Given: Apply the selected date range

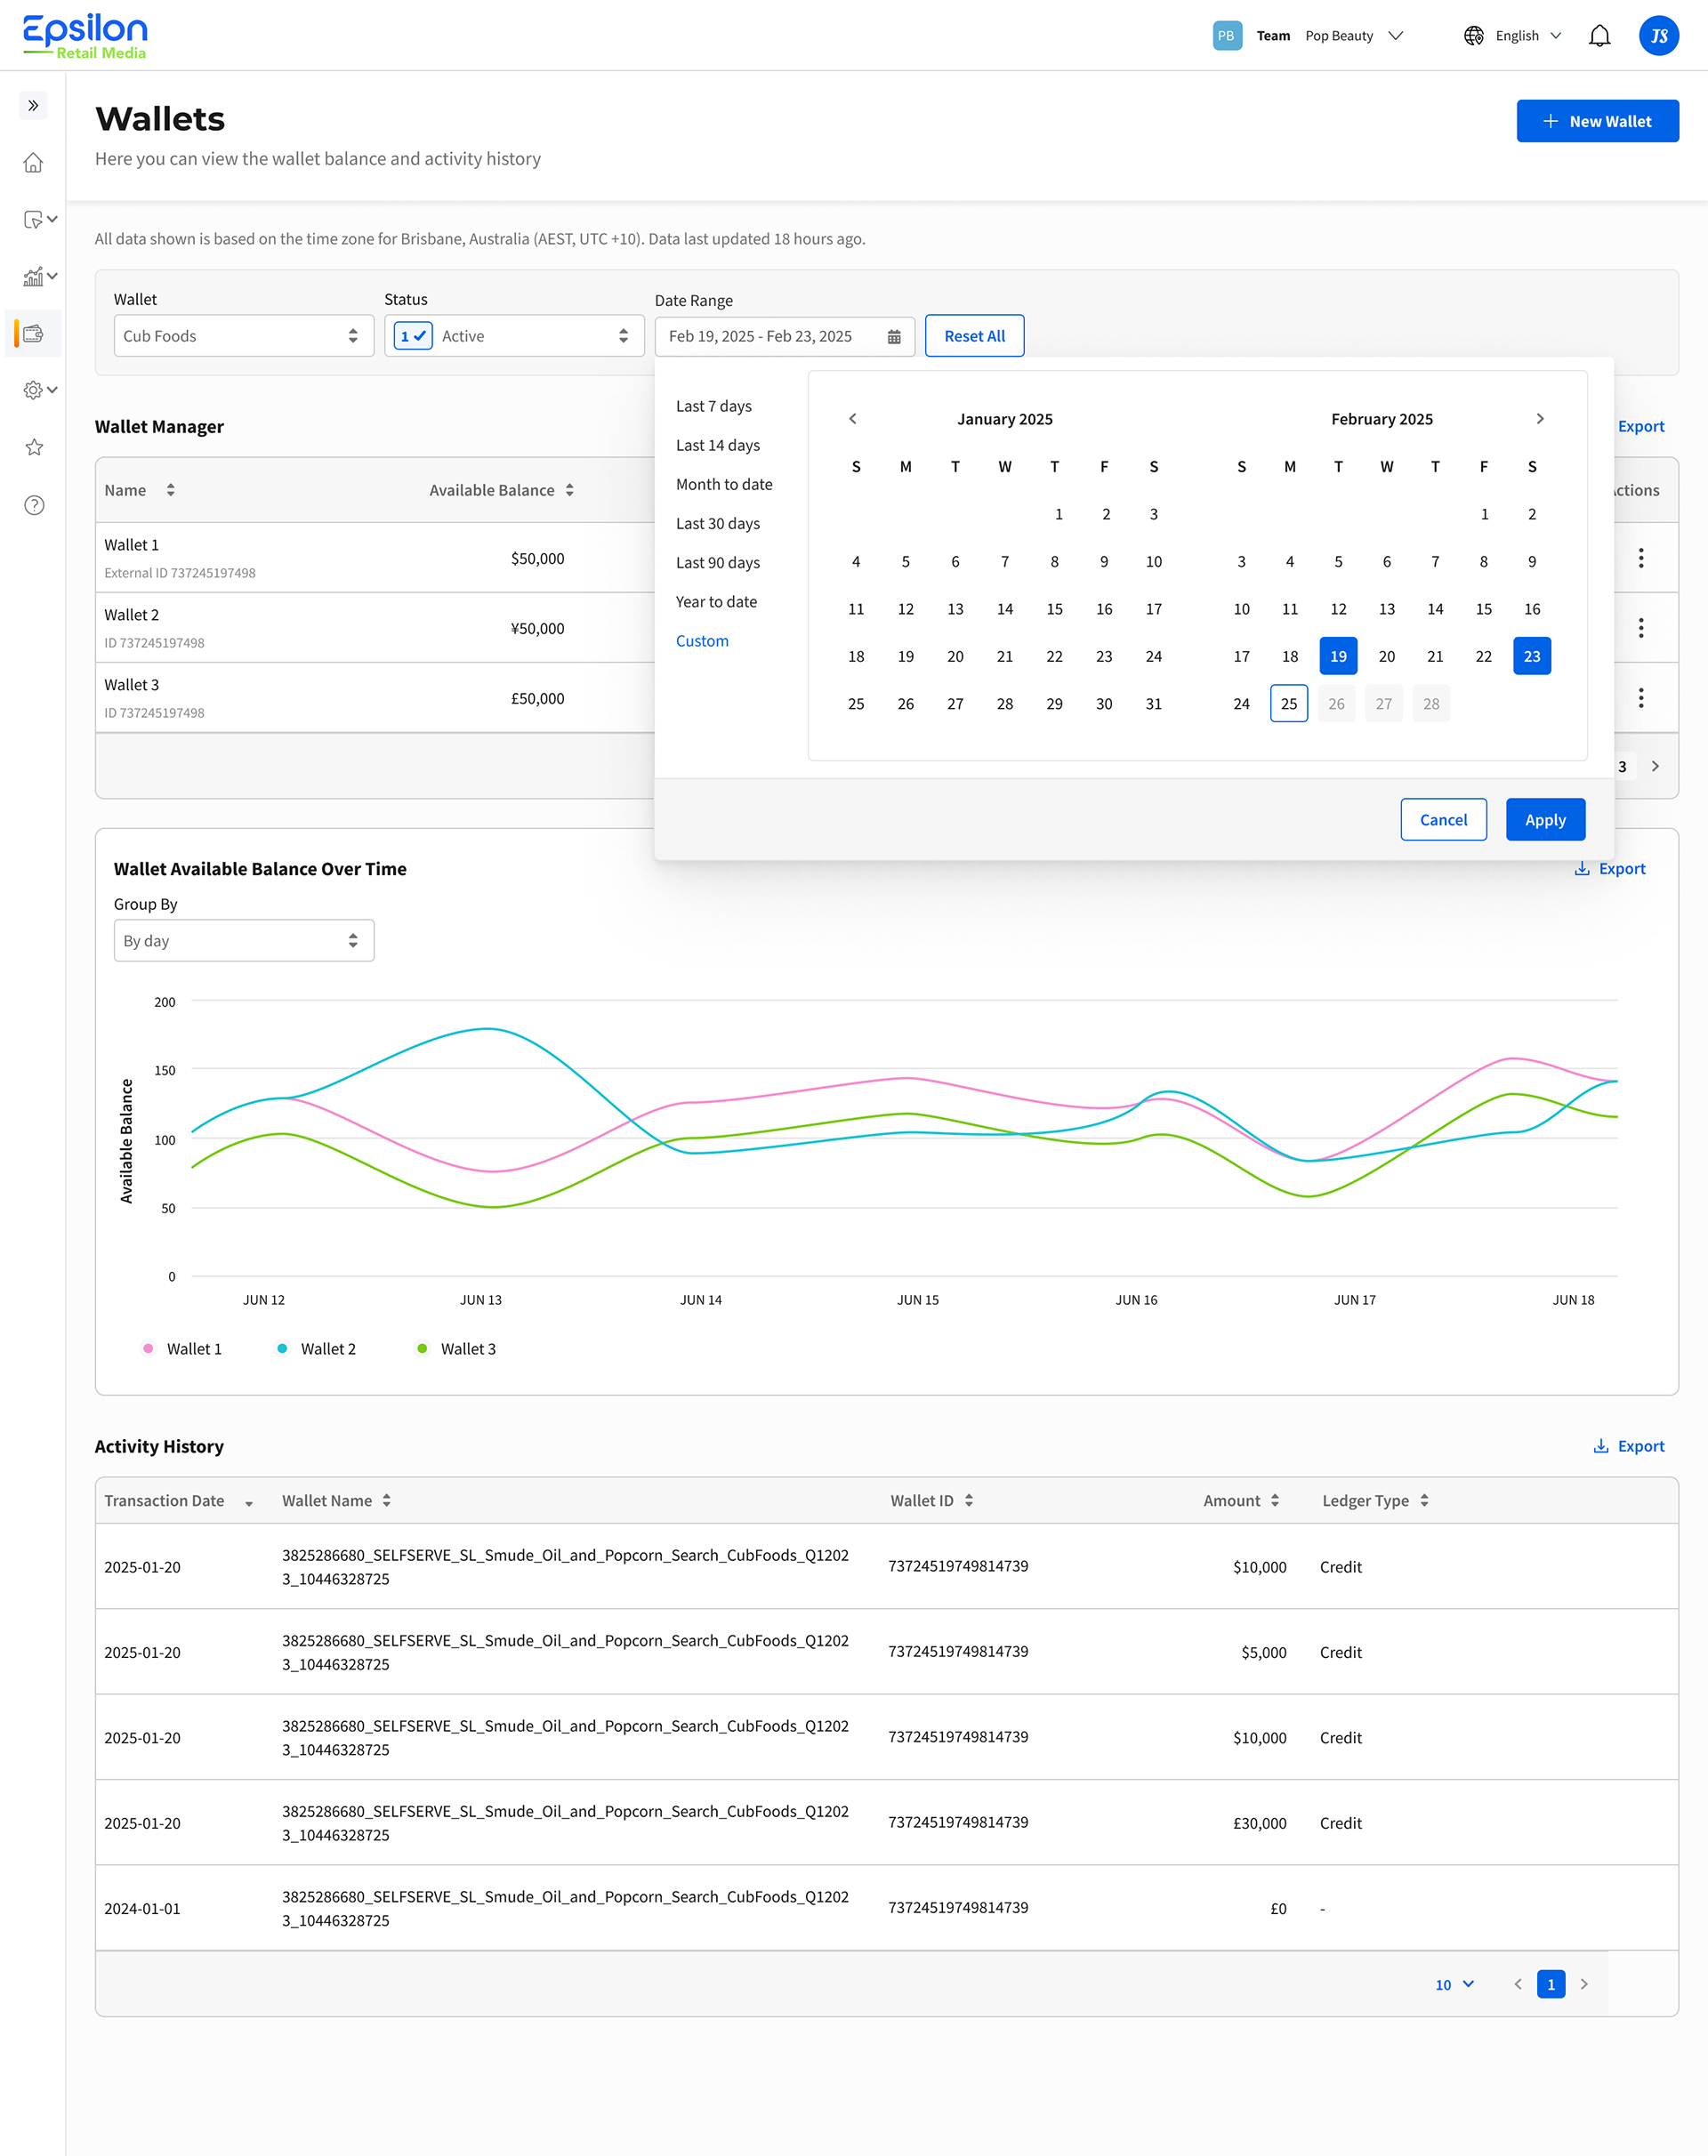Looking at the screenshot, I should (x=1545, y=819).
